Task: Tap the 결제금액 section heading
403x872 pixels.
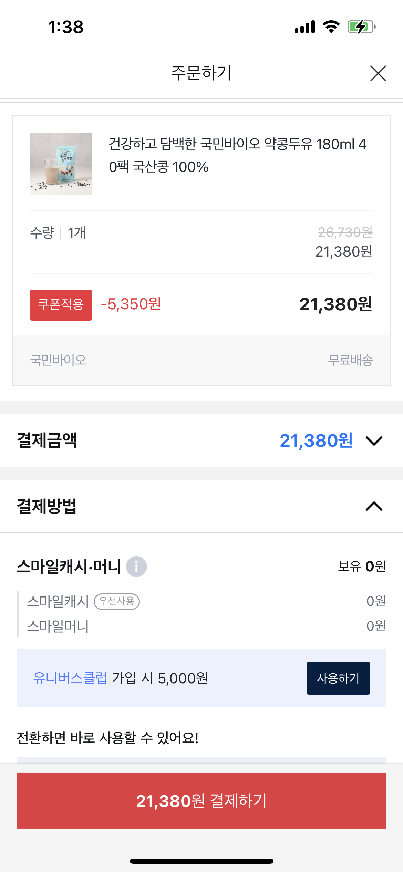Action: 47,441
